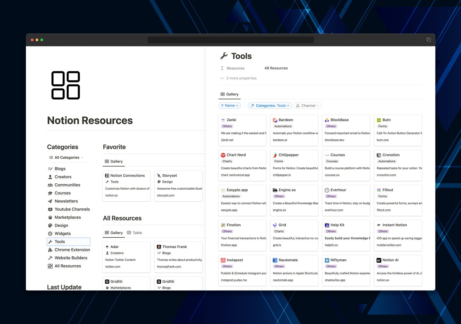Click the Charts tag on Grid card
The height and width of the screenshot is (324, 461).
(x=279, y=231)
